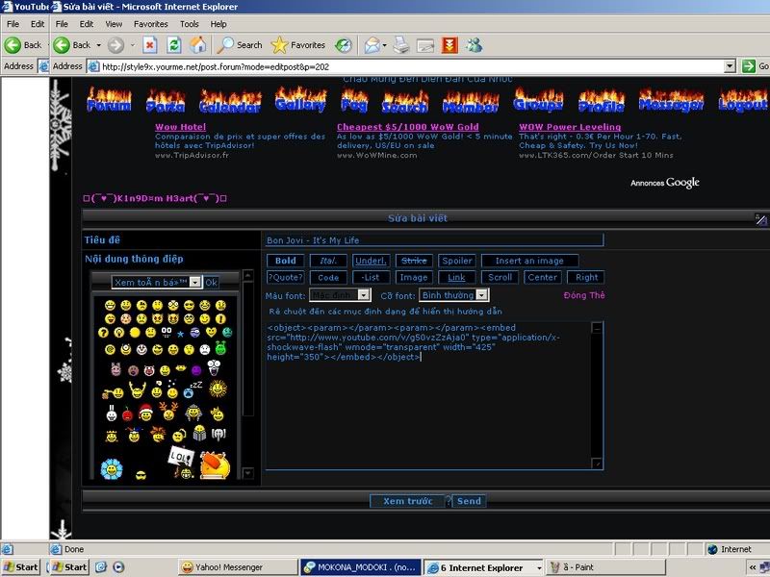Click the Đóng Thẻ close tags link
Image resolution: width=770 pixels, height=577 pixels.
[584, 295]
